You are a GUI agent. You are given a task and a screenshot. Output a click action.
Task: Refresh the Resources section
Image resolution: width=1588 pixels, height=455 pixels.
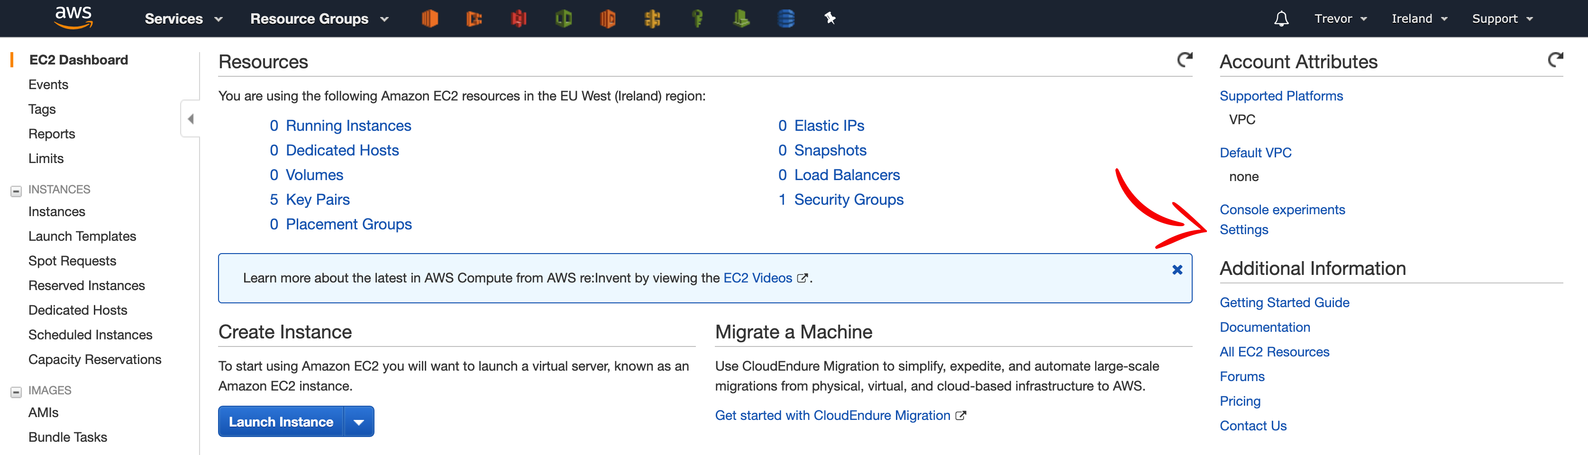point(1185,60)
